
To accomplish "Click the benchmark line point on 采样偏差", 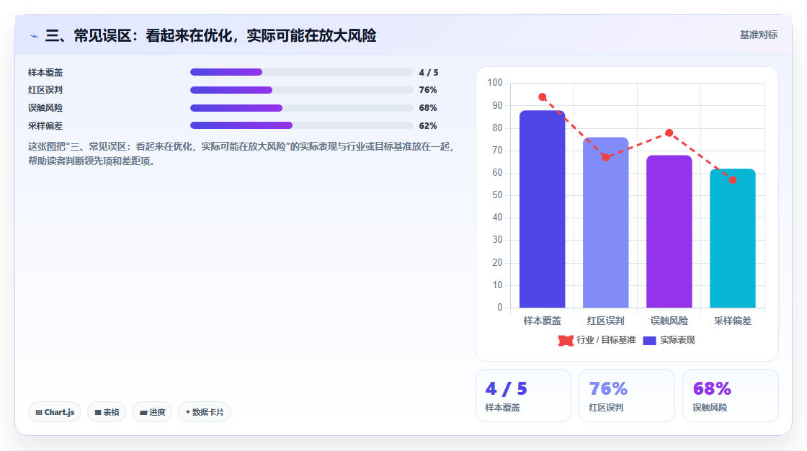I will coord(732,180).
